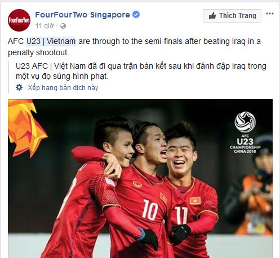Open the post photo of celebrating players
Image resolution: width=280 pixels, height=258 pixels.
click(x=140, y=179)
